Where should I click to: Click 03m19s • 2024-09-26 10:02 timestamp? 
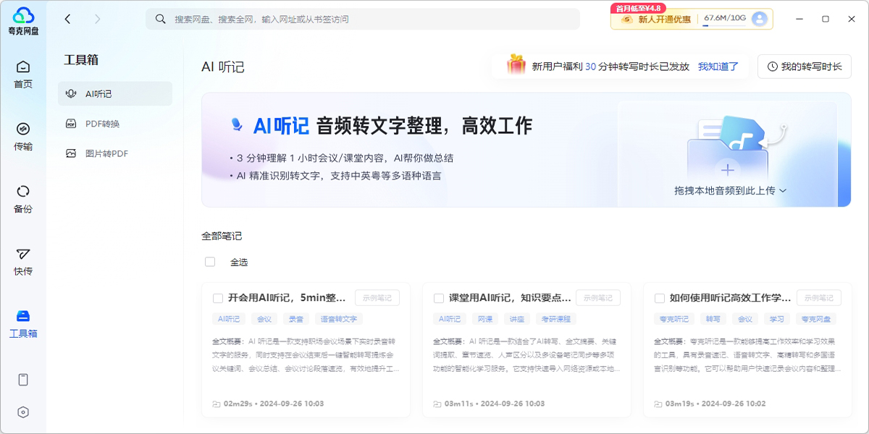(x=715, y=404)
